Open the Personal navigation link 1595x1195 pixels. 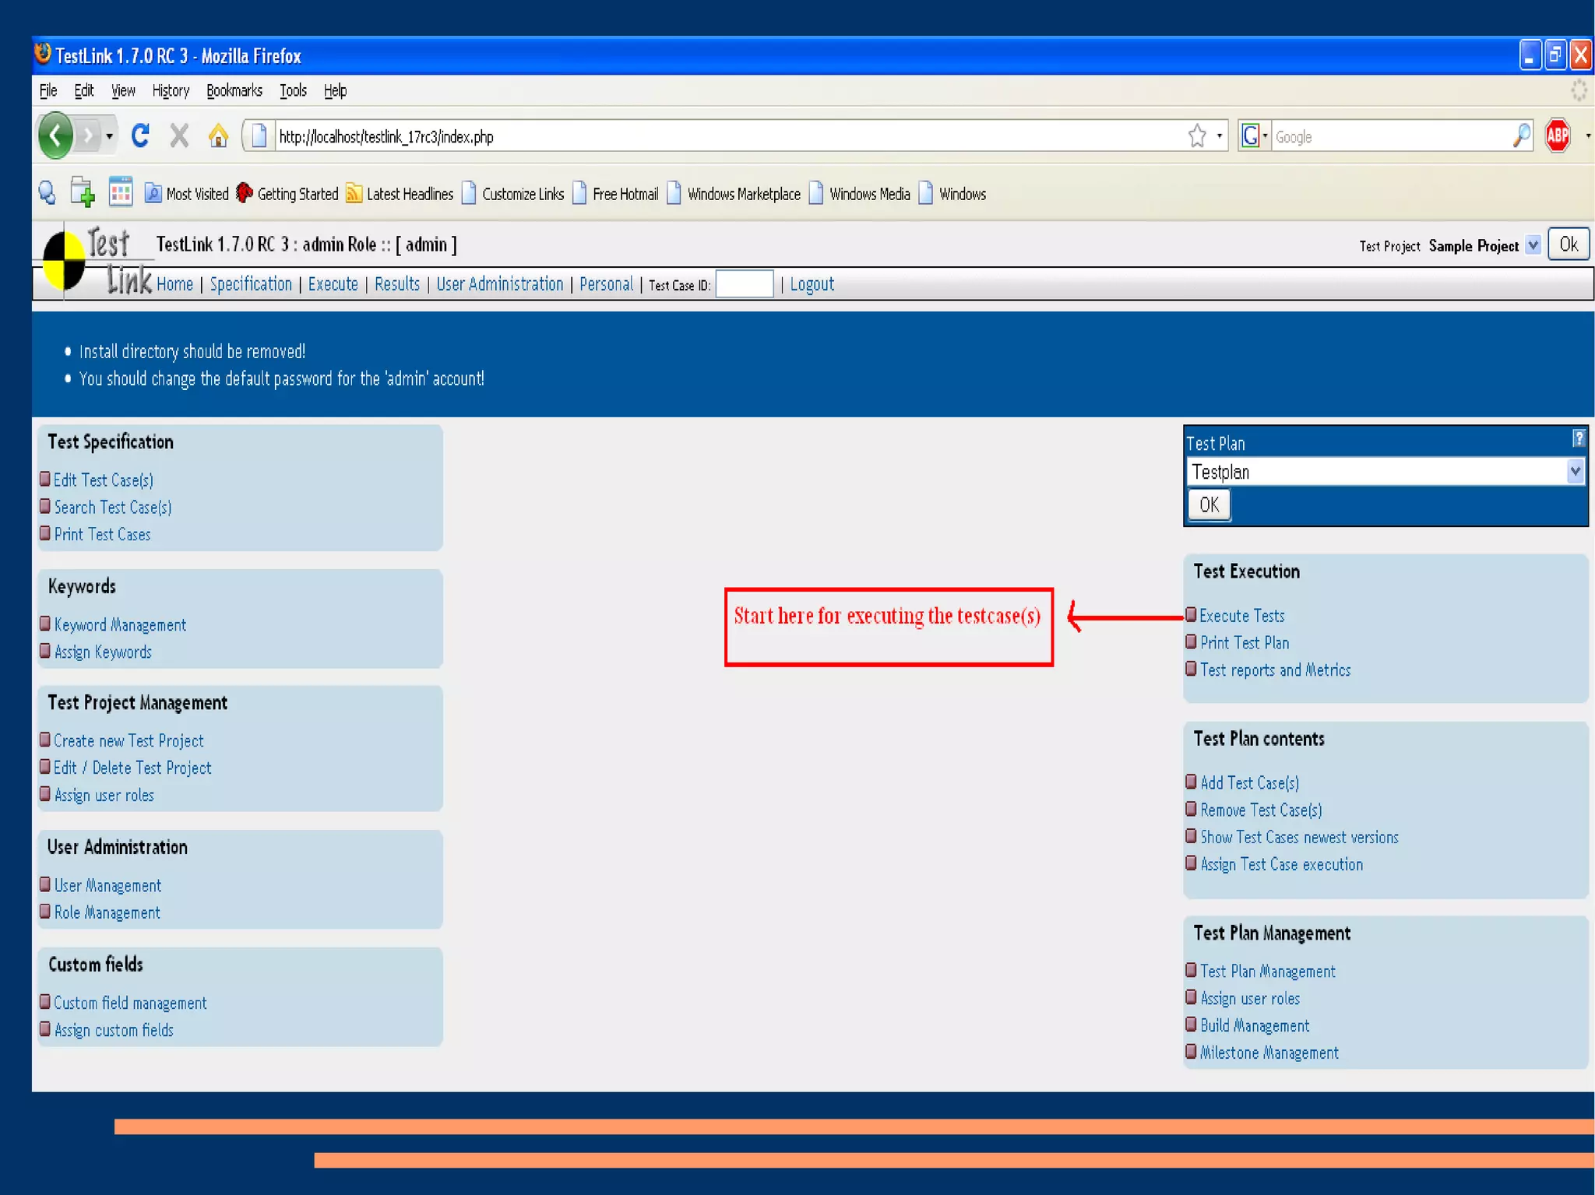click(606, 284)
